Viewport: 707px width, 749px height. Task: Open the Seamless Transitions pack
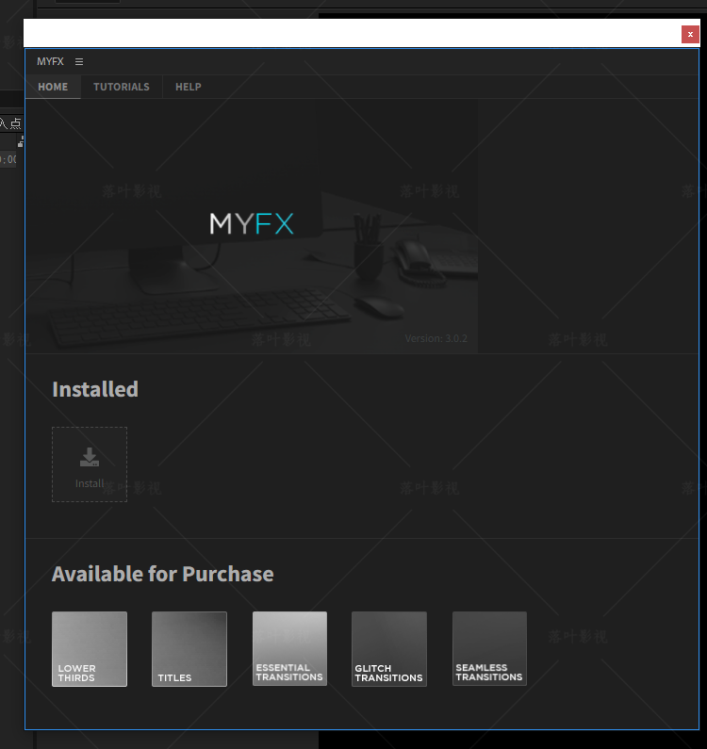tap(489, 648)
